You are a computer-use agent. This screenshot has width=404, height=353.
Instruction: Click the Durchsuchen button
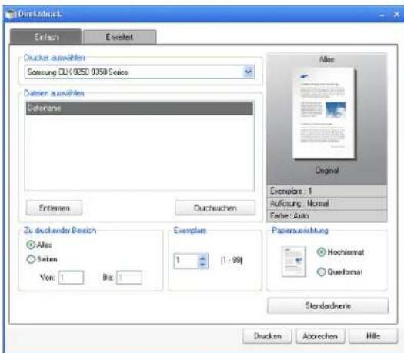[215, 208]
